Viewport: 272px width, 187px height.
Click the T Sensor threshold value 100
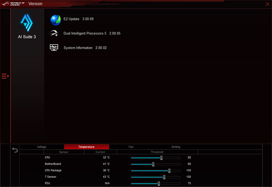[189, 177]
